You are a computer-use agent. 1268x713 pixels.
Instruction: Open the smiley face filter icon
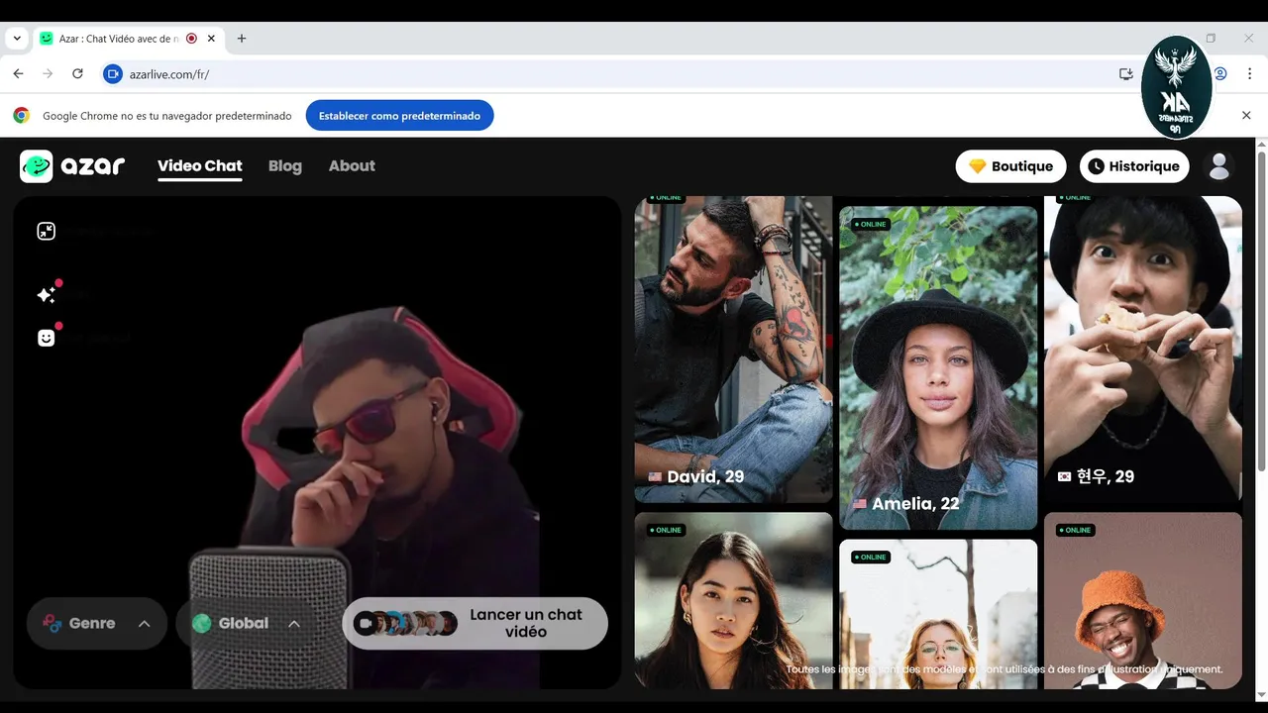(47, 338)
